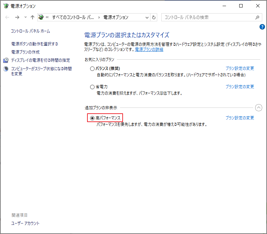Screen dimensions: 267x234
Task: Click the search magnifier icon
Action: [257, 17]
